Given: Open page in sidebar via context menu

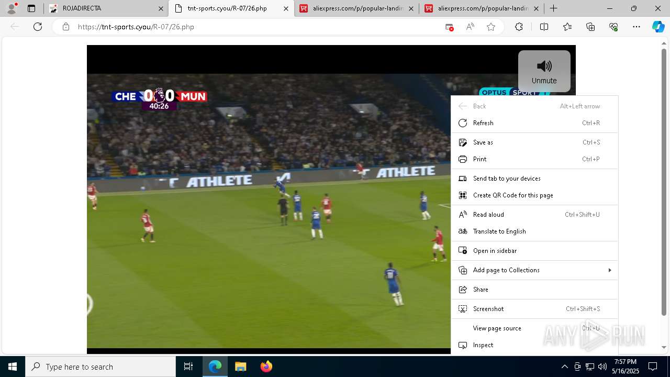Looking at the screenshot, I should (534, 251).
